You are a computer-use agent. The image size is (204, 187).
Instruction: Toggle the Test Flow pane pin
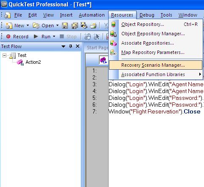[x=70, y=46]
